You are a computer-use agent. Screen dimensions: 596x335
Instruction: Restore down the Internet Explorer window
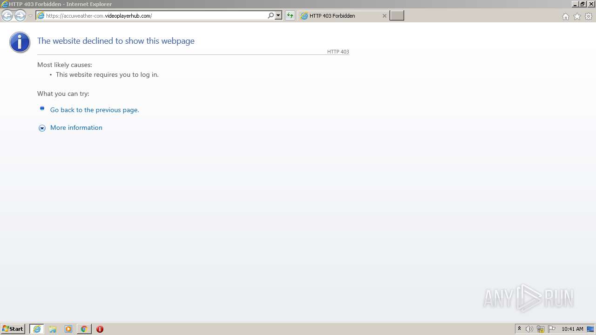click(x=582, y=4)
